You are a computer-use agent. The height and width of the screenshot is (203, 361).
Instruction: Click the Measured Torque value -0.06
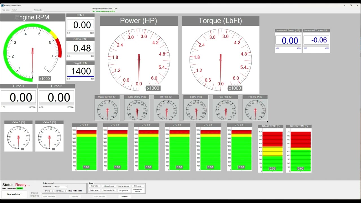point(316,40)
